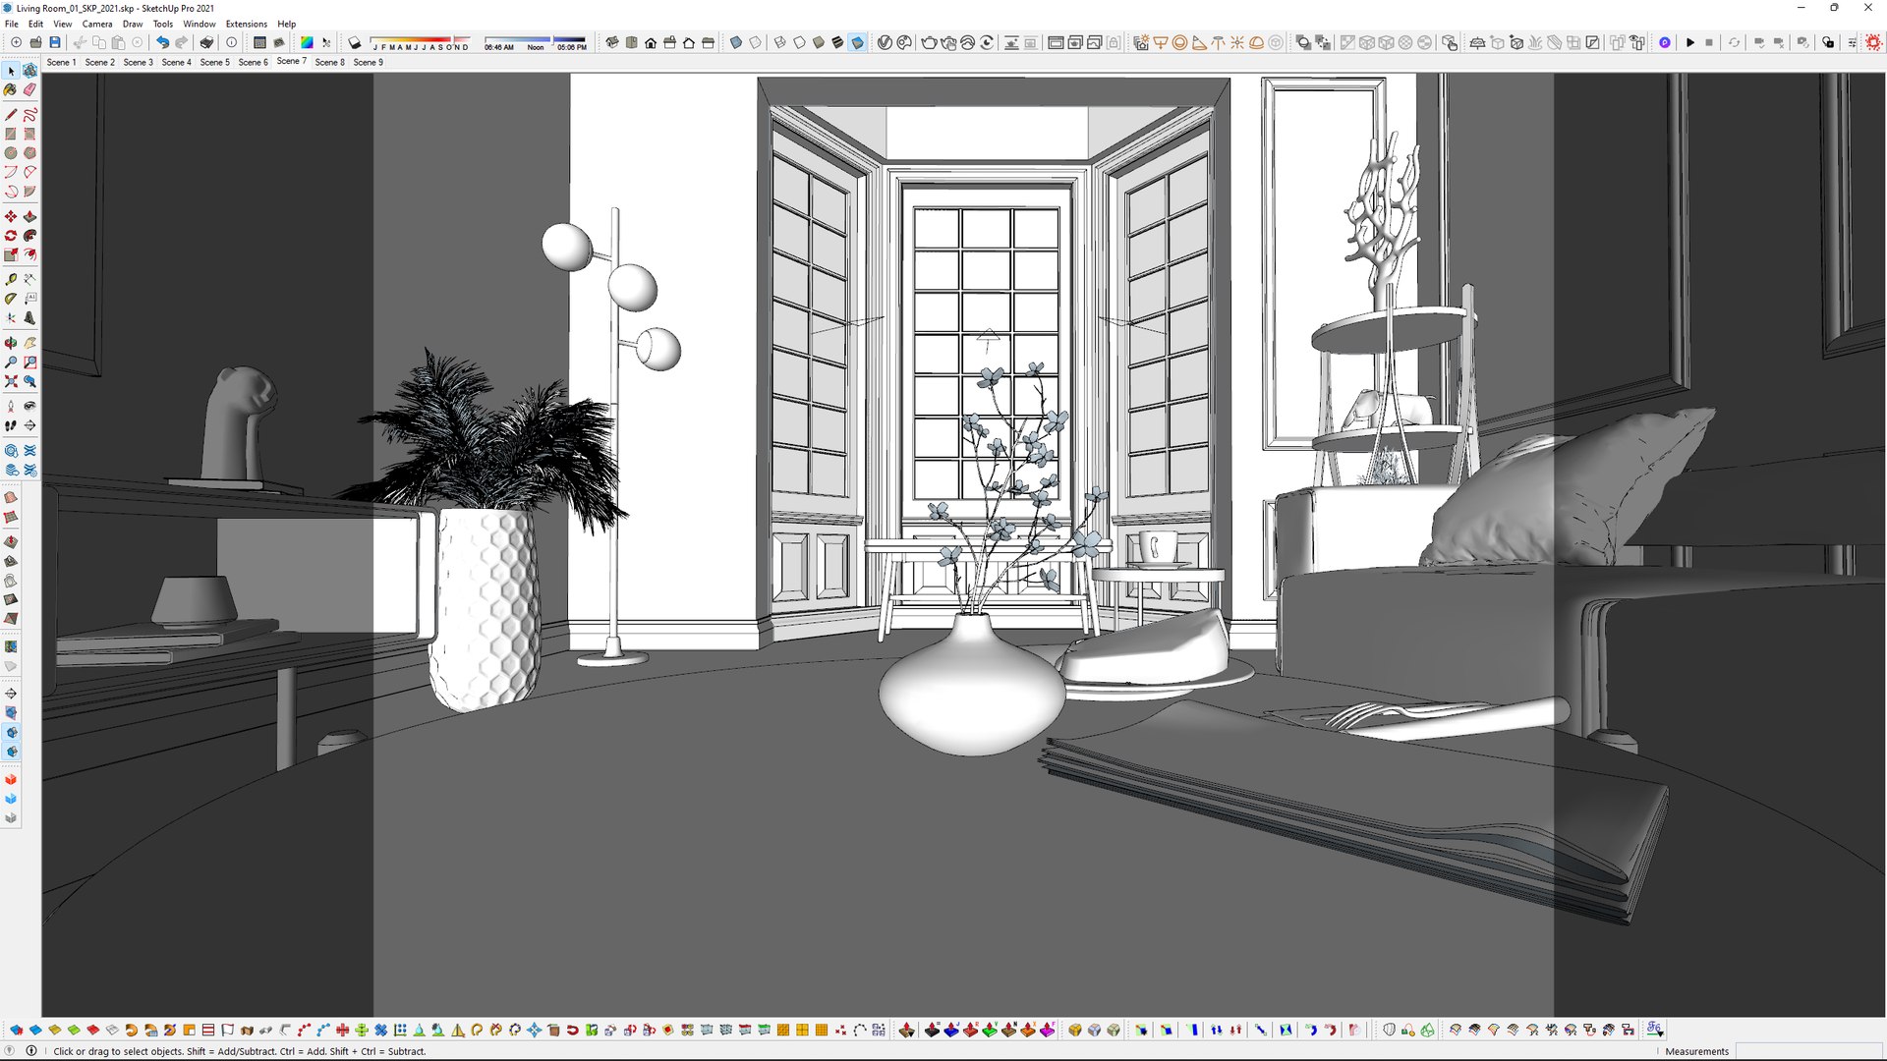The image size is (1887, 1061).
Task: Click the Save floppy disk icon
Action: (55, 42)
